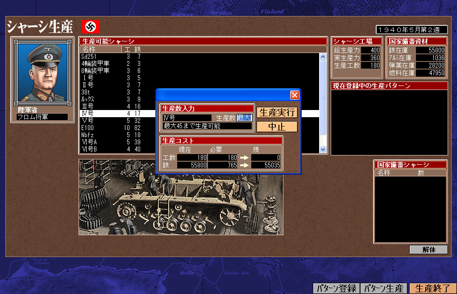Click the 解体 dismantle button
The width and height of the screenshot is (457, 294).
[428, 249]
